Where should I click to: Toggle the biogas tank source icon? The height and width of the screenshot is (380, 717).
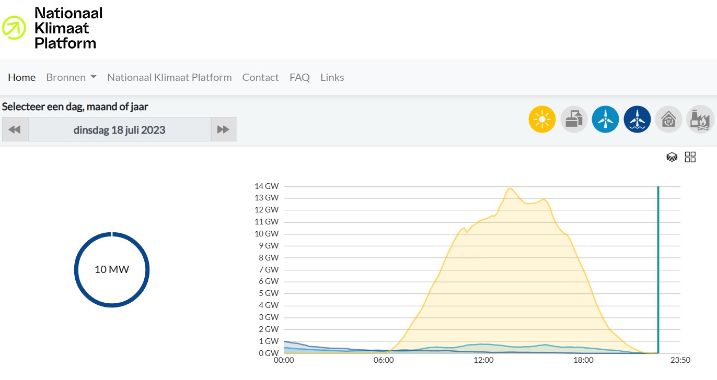point(574,120)
